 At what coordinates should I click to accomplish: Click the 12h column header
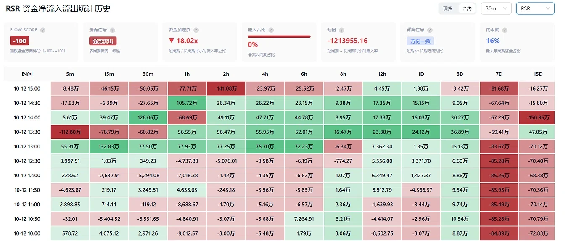click(382, 74)
